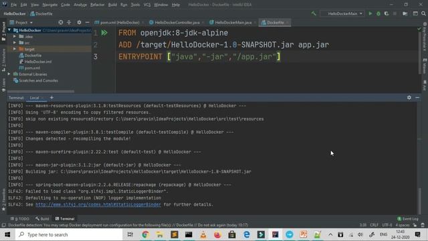Collapse all in the Project panel

point(69,22)
